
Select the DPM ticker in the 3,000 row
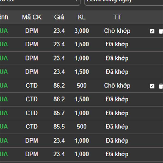click(x=32, y=31)
